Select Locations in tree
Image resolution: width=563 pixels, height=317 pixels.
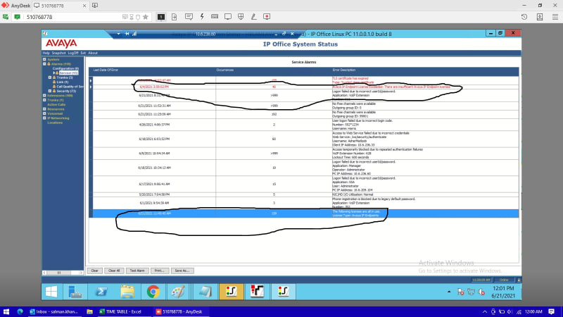55,123
